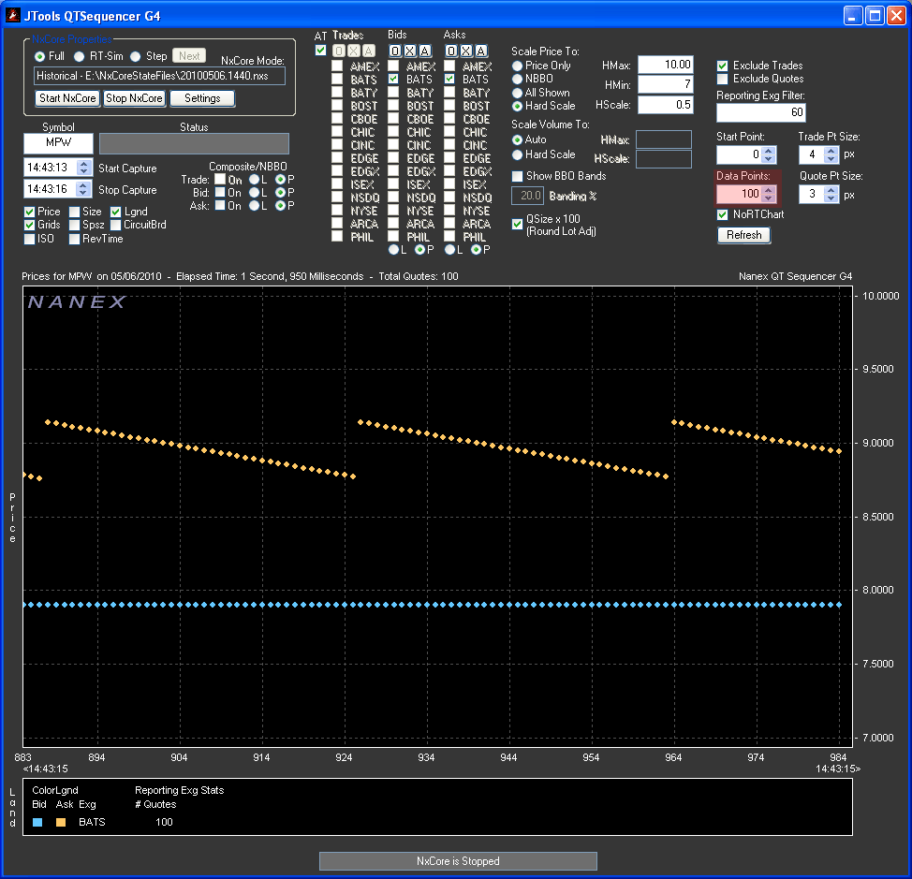Viewport: 912px width, 879px height.
Task: Click the O button under Bids
Action: [x=395, y=51]
